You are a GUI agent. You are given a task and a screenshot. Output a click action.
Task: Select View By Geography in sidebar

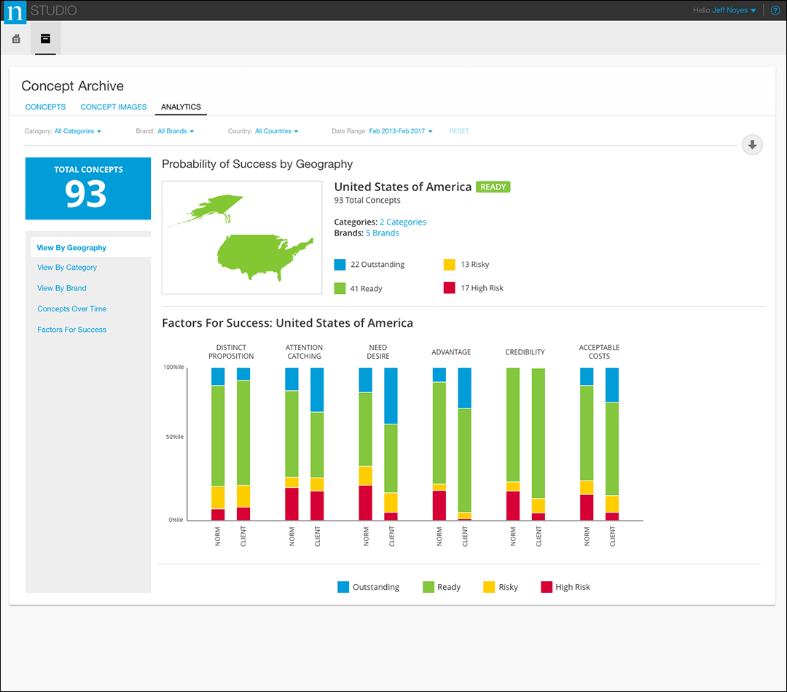[91, 248]
